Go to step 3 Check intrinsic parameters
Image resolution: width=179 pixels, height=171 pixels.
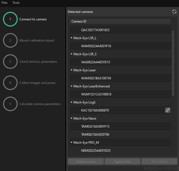coord(10,61)
